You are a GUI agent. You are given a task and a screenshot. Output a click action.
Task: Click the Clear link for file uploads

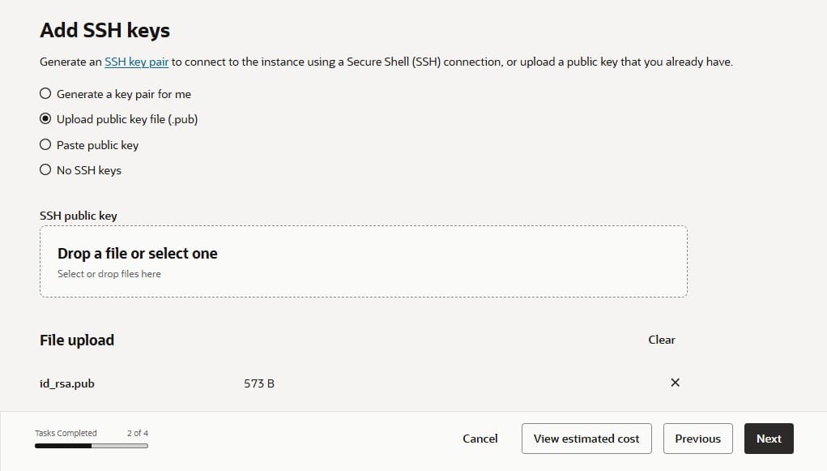(661, 340)
